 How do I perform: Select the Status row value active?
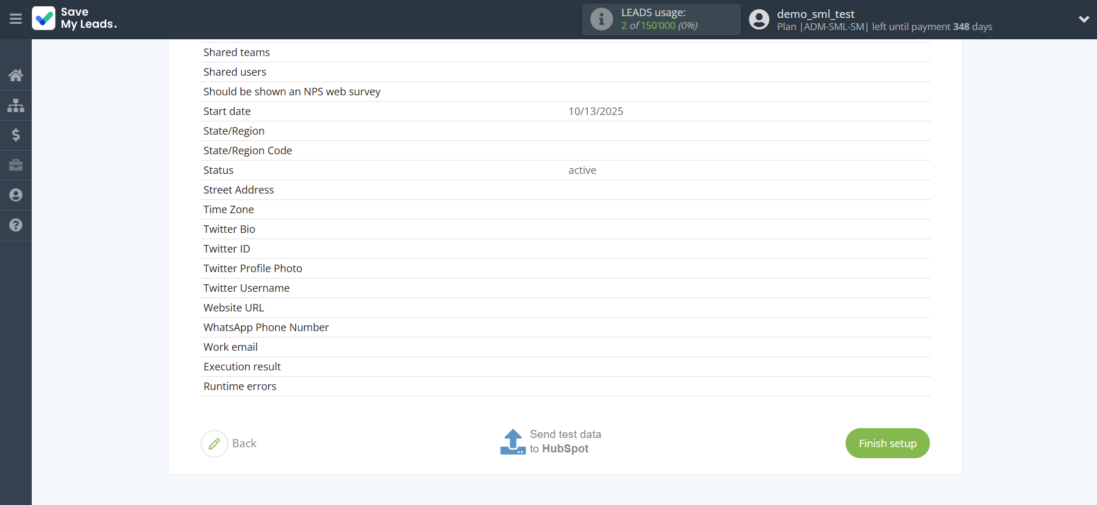[x=582, y=170]
